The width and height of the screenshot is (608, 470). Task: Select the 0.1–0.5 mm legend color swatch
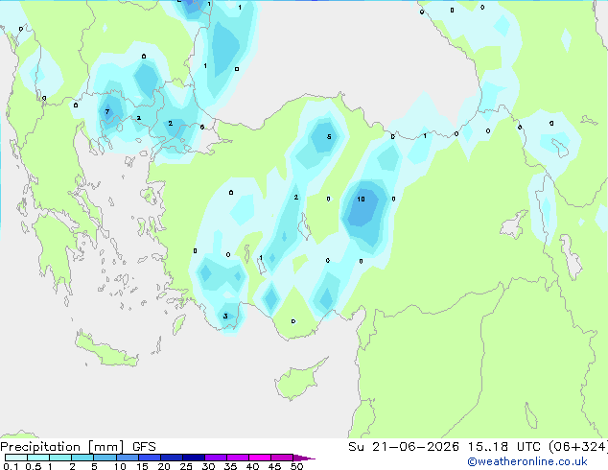click(x=16, y=458)
